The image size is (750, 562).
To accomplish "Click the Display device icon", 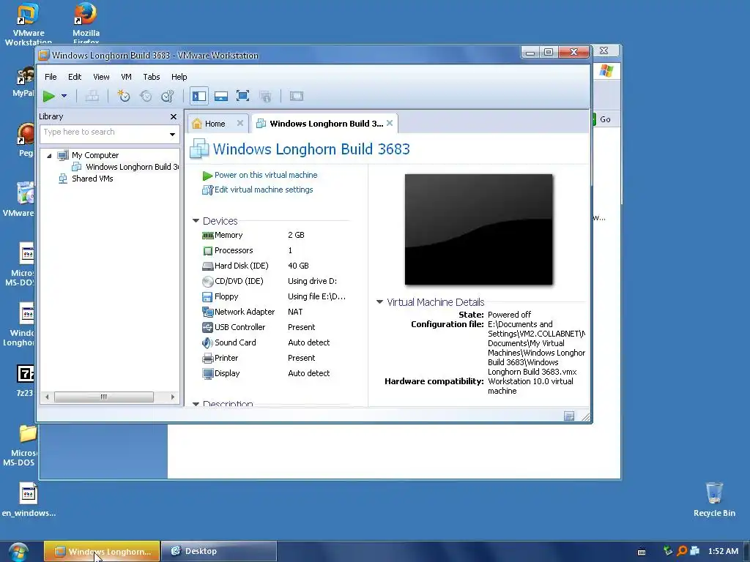I will pyautogui.click(x=207, y=374).
